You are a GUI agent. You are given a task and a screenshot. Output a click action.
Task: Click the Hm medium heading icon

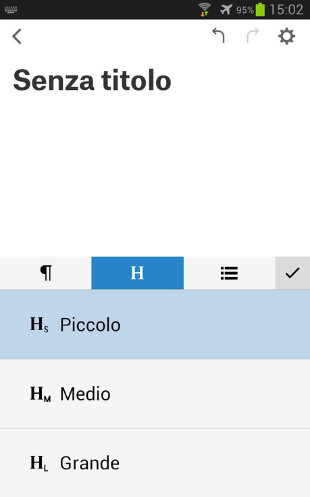click(x=41, y=394)
